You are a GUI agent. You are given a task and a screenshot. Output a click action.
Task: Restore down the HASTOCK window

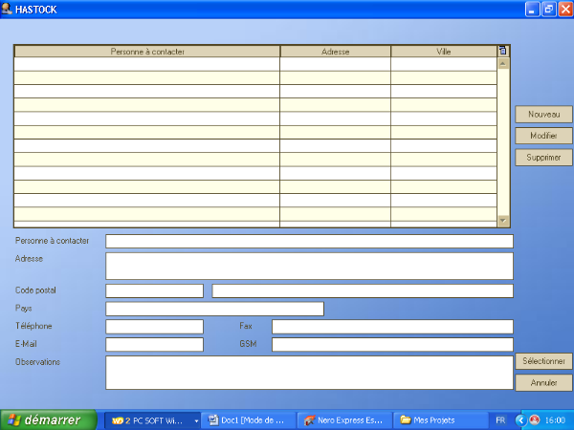[549, 10]
